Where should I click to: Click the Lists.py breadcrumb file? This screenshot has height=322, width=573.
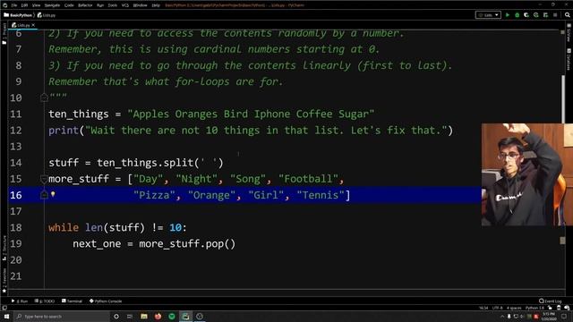pos(47,15)
